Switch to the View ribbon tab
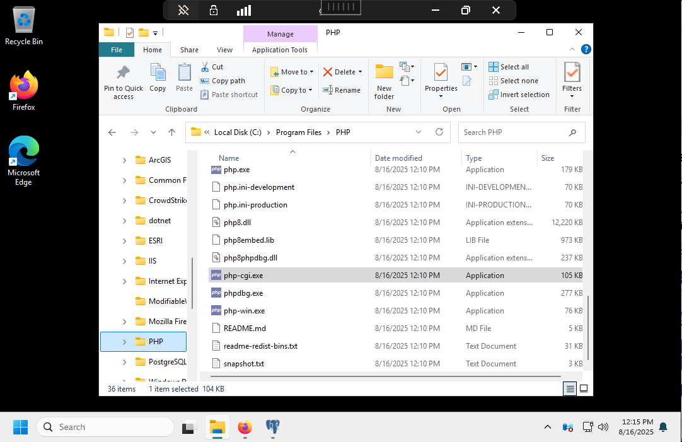Image resolution: width=682 pixels, height=442 pixels. coord(224,50)
